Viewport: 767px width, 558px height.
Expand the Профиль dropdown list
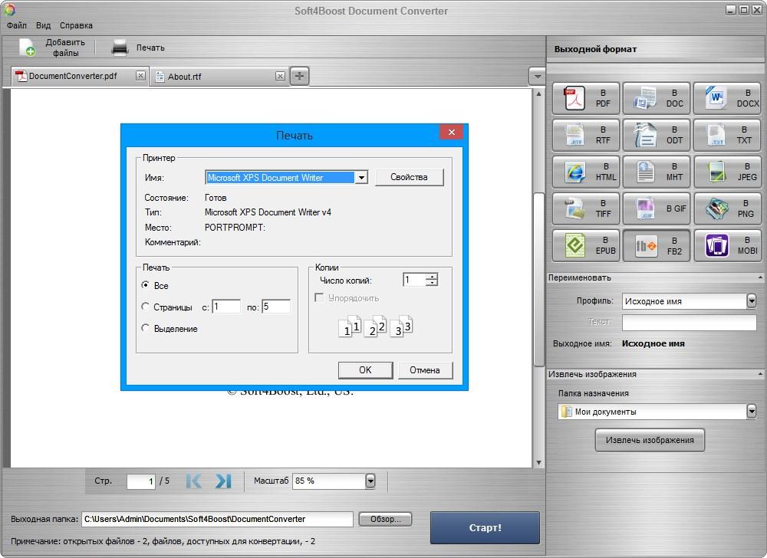tap(751, 301)
